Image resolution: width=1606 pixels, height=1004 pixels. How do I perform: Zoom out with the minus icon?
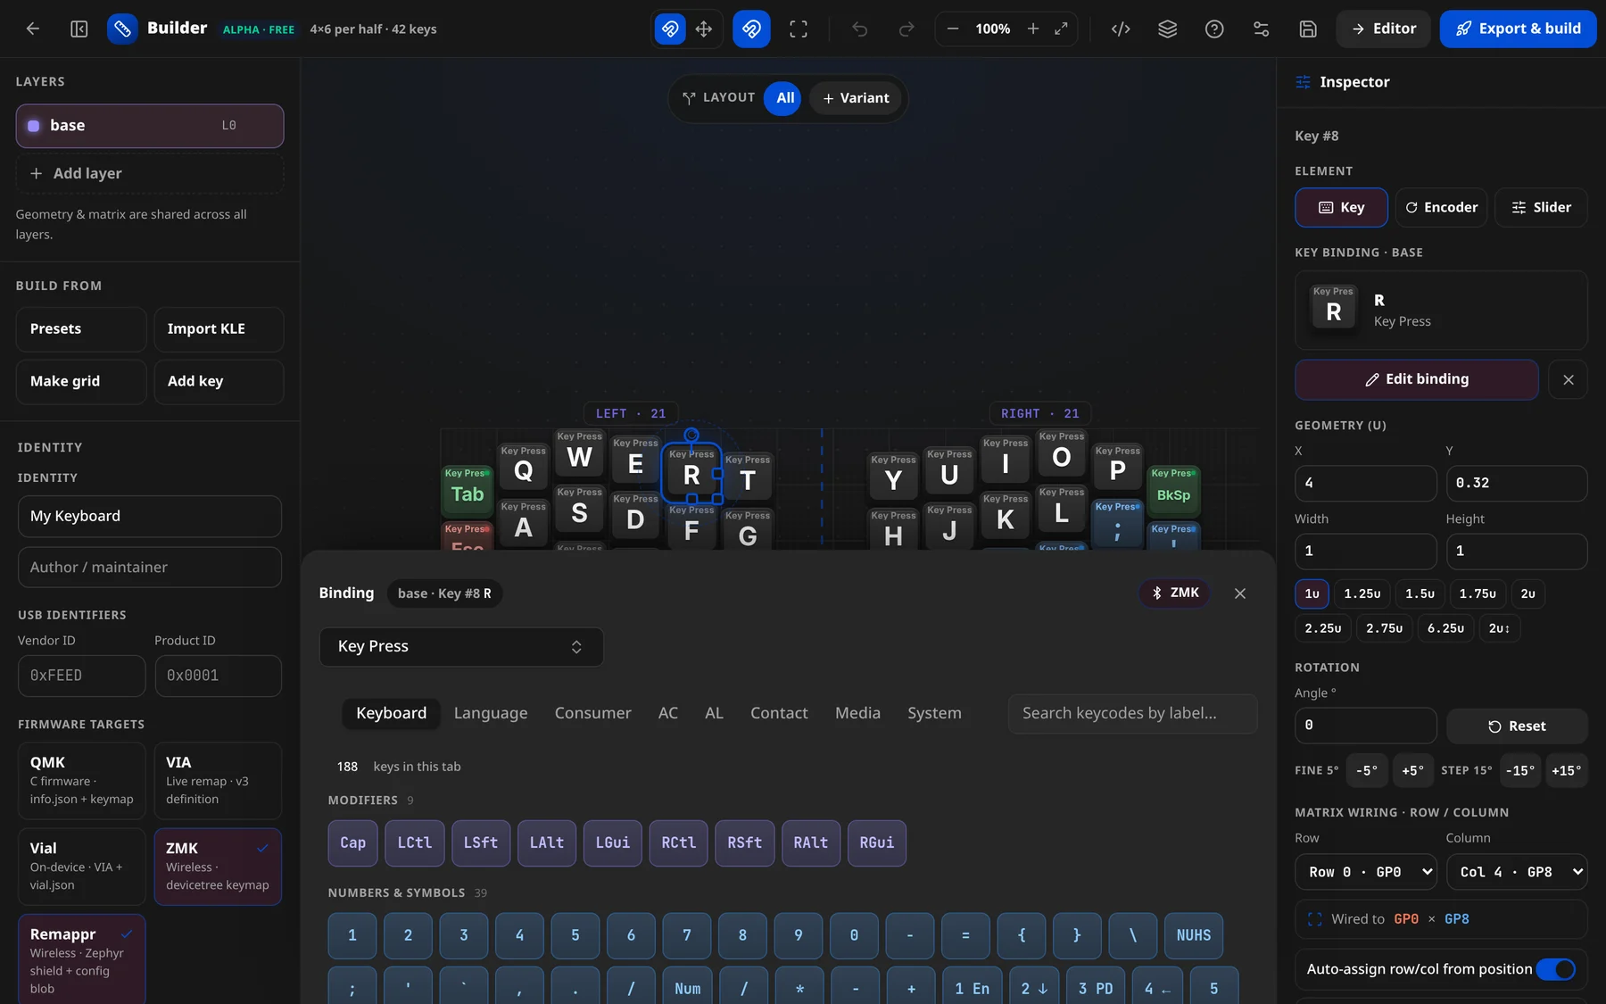pyautogui.click(x=953, y=29)
